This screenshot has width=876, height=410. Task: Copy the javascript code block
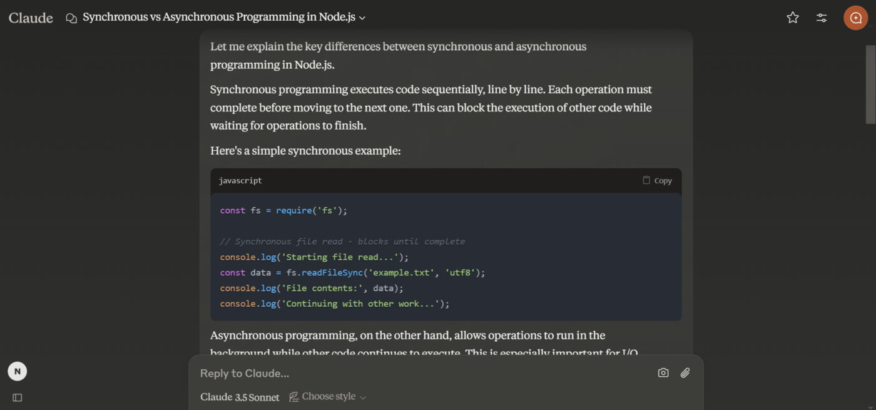pyautogui.click(x=657, y=180)
